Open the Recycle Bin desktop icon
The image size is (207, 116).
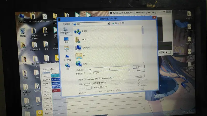pyautogui.click(x=23, y=32)
